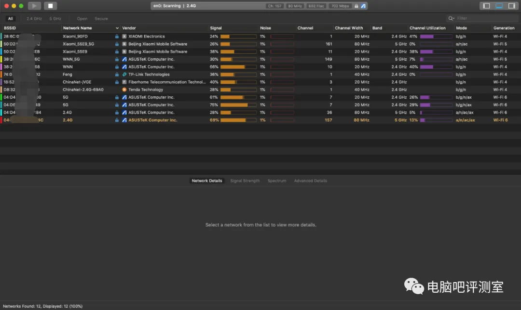This screenshot has height=310, width=521.
Task: Click the Feng row orange color marker
Action: (x=1, y=75)
